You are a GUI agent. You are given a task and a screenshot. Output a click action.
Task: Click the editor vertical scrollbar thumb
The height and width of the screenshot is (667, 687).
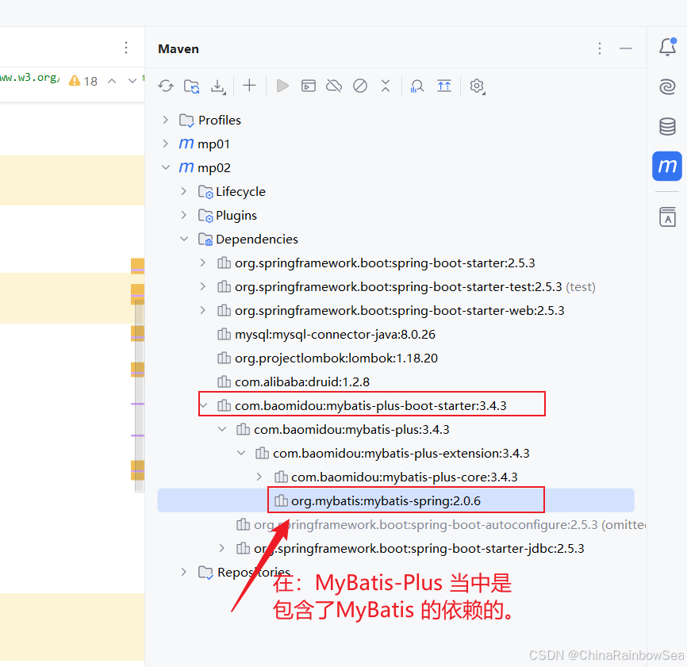pyautogui.click(x=140, y=395)
